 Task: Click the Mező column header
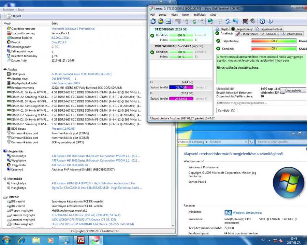pos(26,23)
